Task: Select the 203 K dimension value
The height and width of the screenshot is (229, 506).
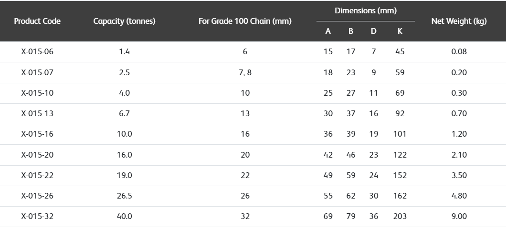Action: 400,216
